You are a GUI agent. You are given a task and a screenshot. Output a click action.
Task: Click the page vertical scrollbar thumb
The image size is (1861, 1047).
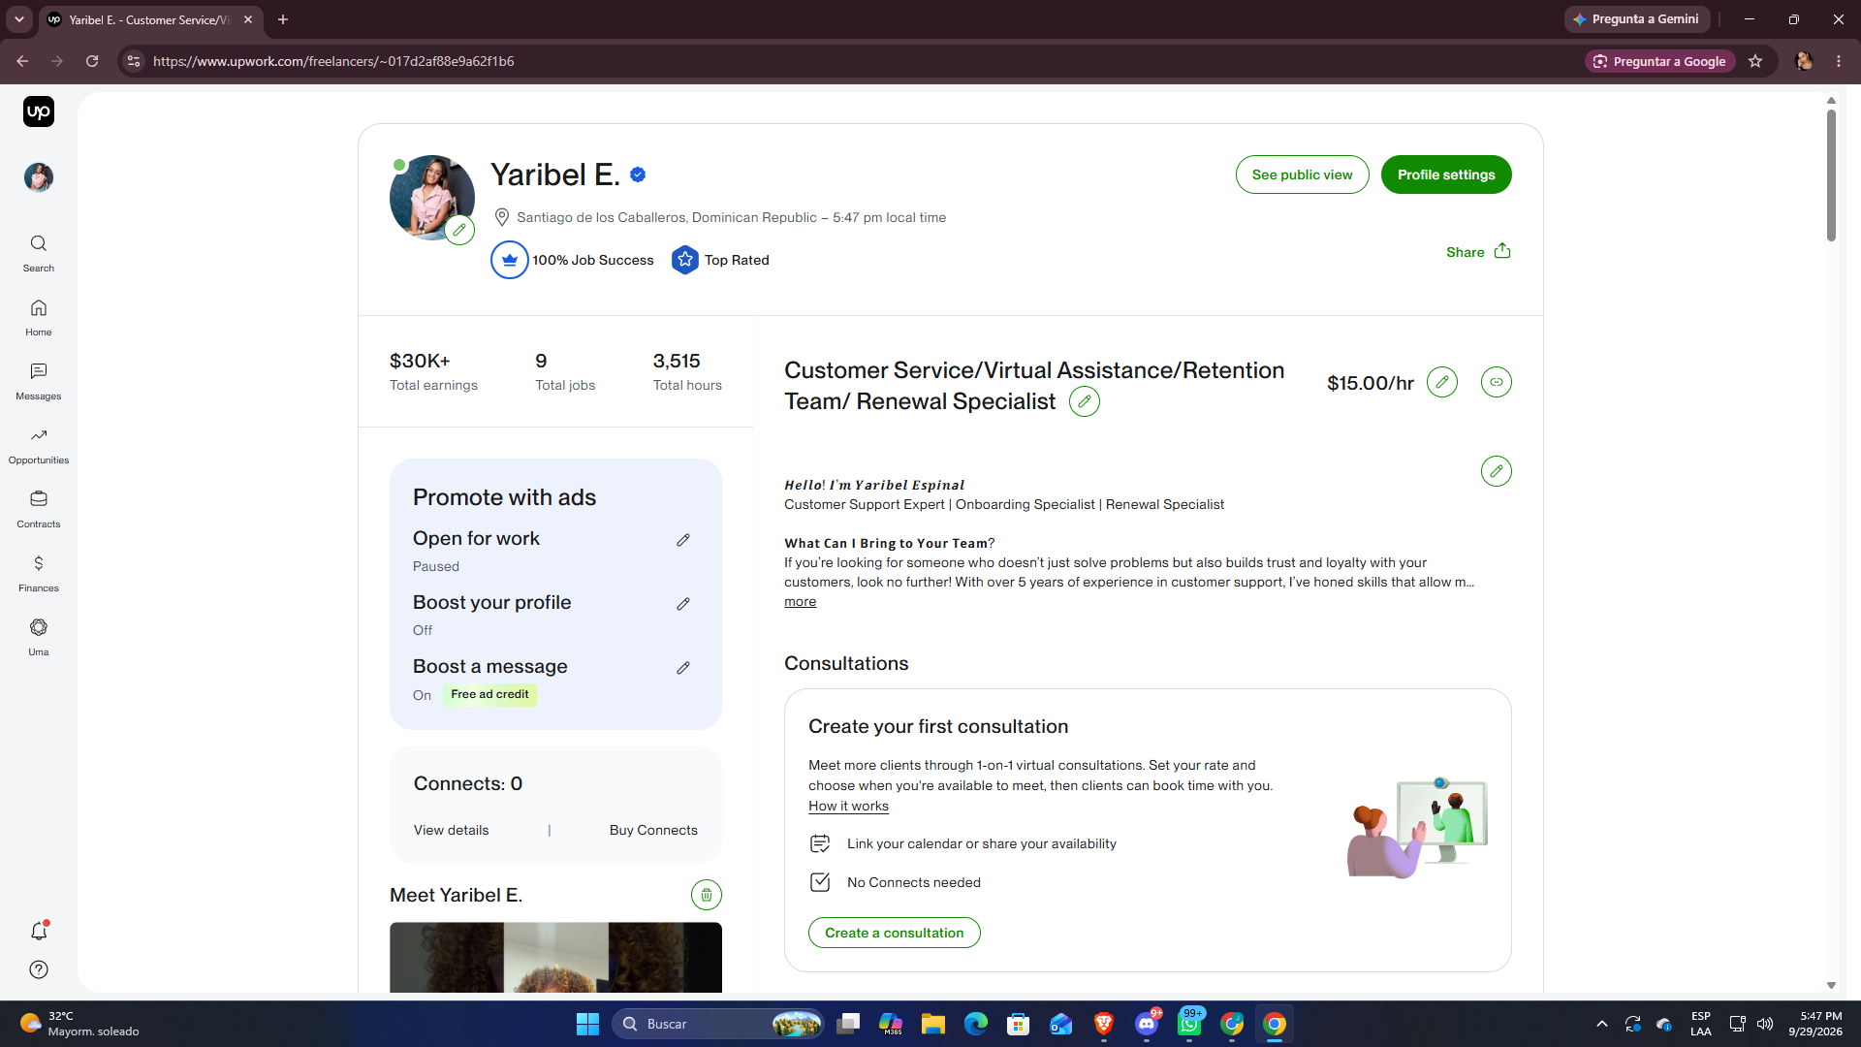click(x=1831, y=174)
